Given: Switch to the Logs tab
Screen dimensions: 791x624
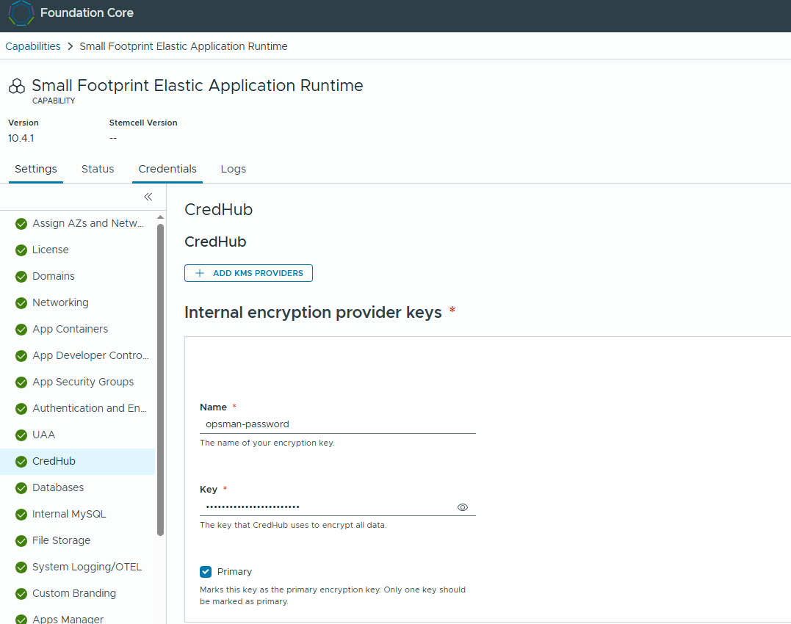Looking at the screenshot, I should (x=233, y=169).
